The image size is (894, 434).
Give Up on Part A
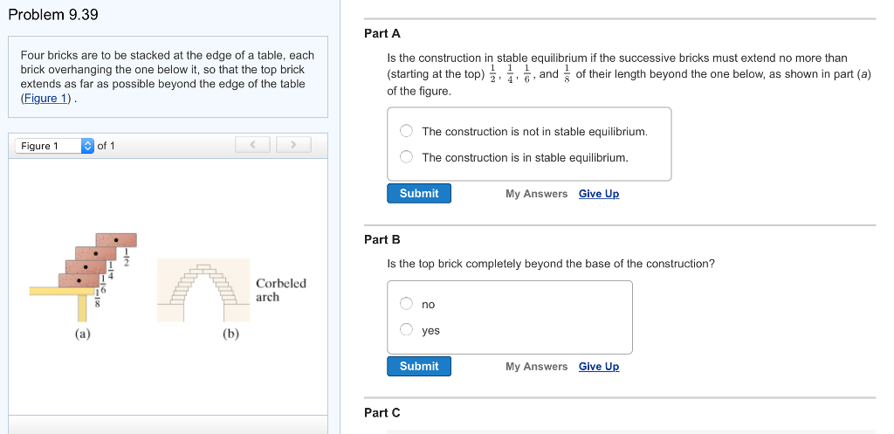click(x=599, y=194)
